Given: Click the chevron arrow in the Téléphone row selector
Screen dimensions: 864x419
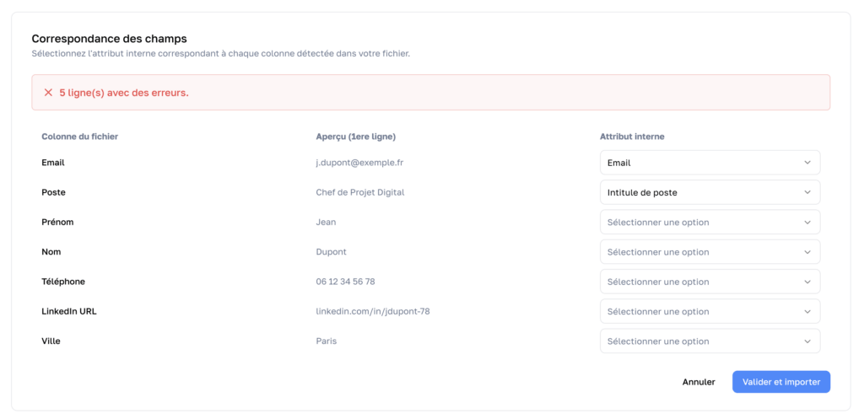Looking at the screenshot, I should [807, 282].
